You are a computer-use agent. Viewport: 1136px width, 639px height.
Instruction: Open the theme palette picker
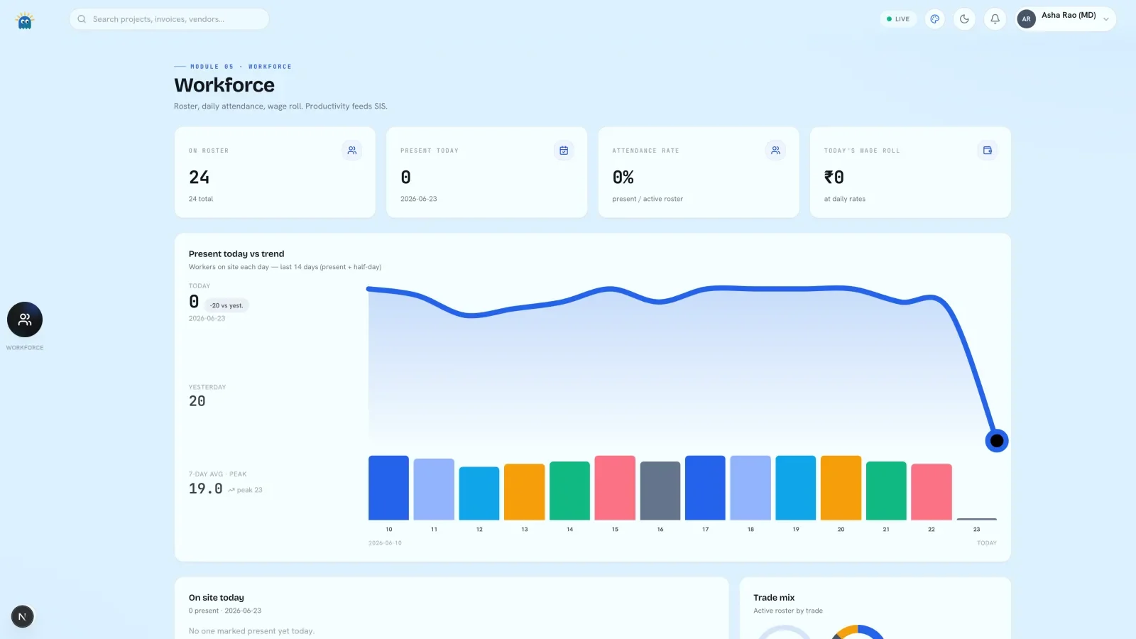(935, 19)
